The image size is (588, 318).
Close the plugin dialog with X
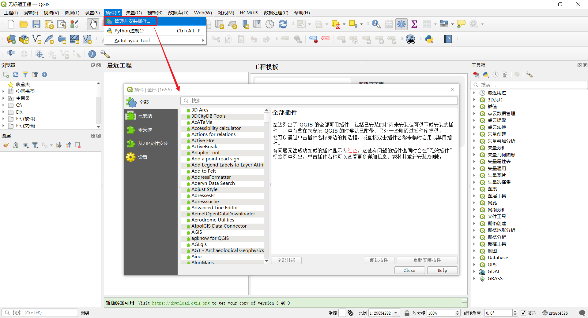(453, 90)
